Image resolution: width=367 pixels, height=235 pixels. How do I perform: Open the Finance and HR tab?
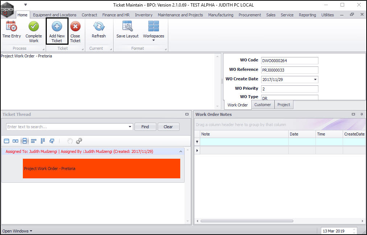click(116, 15)
